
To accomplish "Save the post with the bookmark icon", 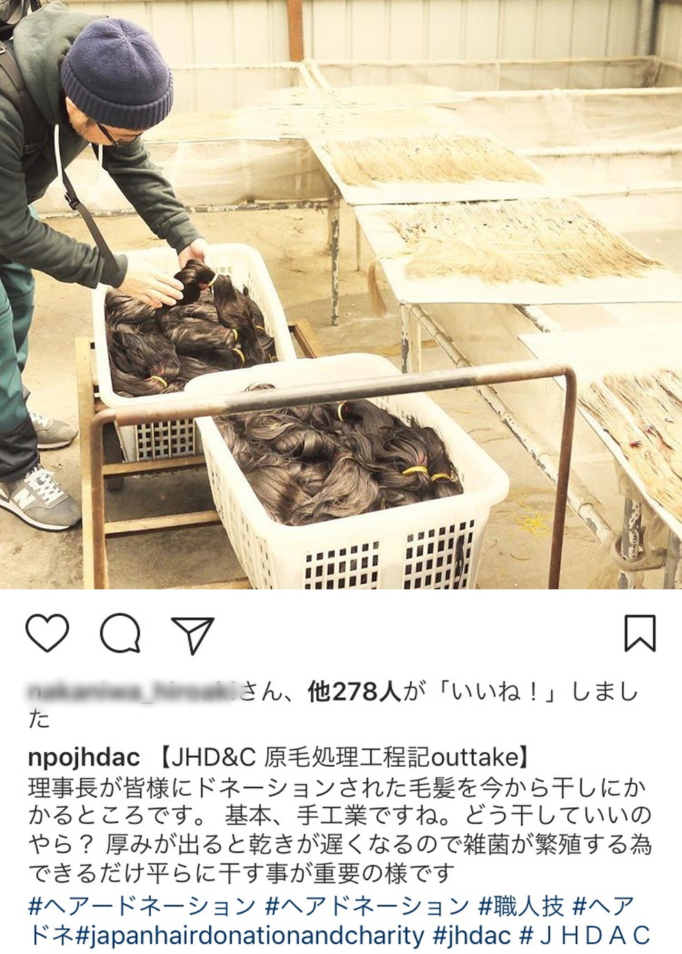I will 639,633.
